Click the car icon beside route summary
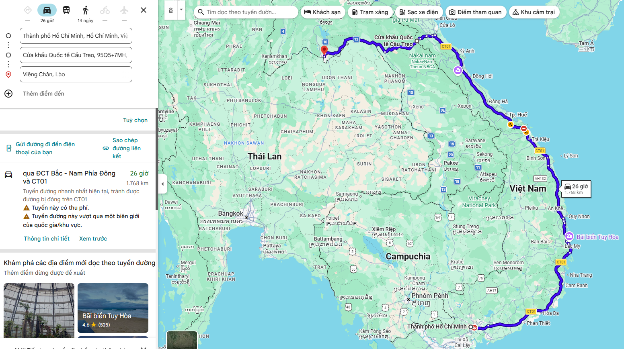The height and width of the screenshot is (349, 624). click(8, 175)
